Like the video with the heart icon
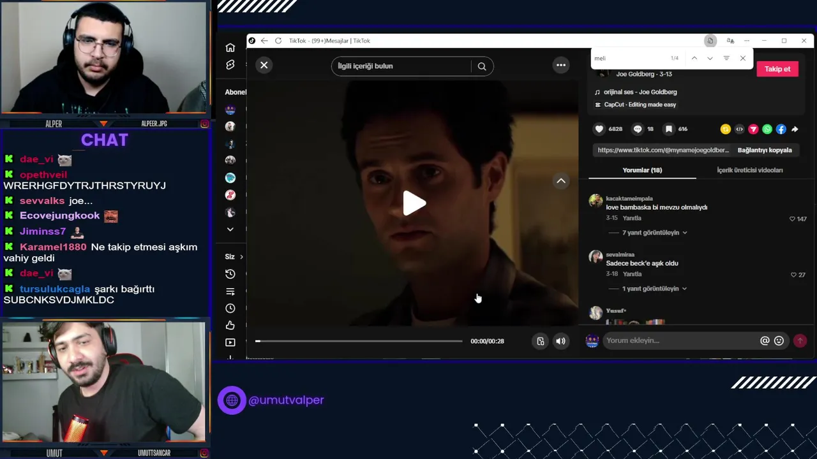 coord(599,129)
